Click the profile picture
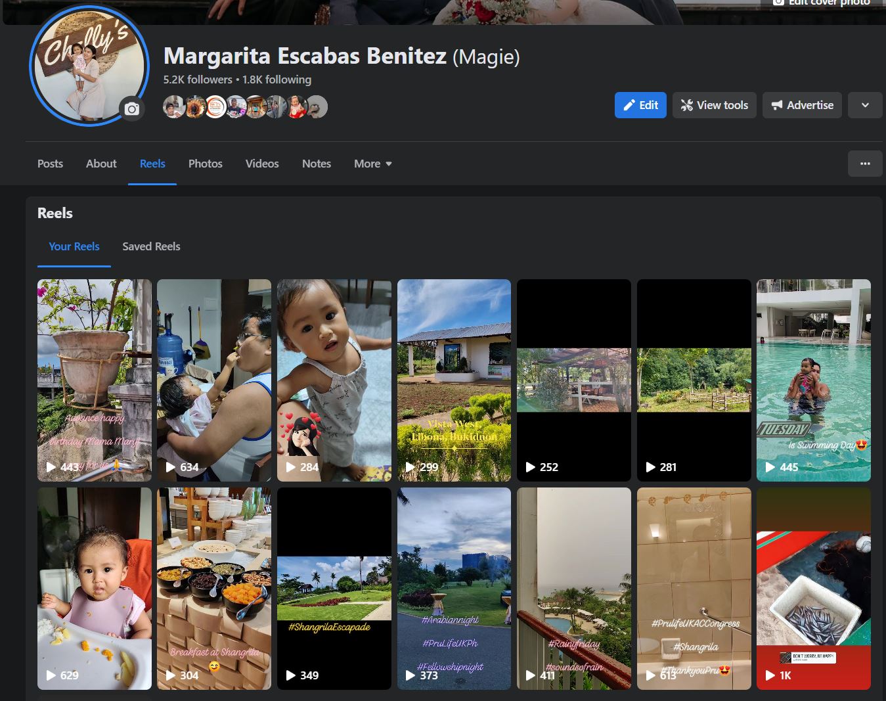This screenshot has width=886, height=701. point(89,66)
